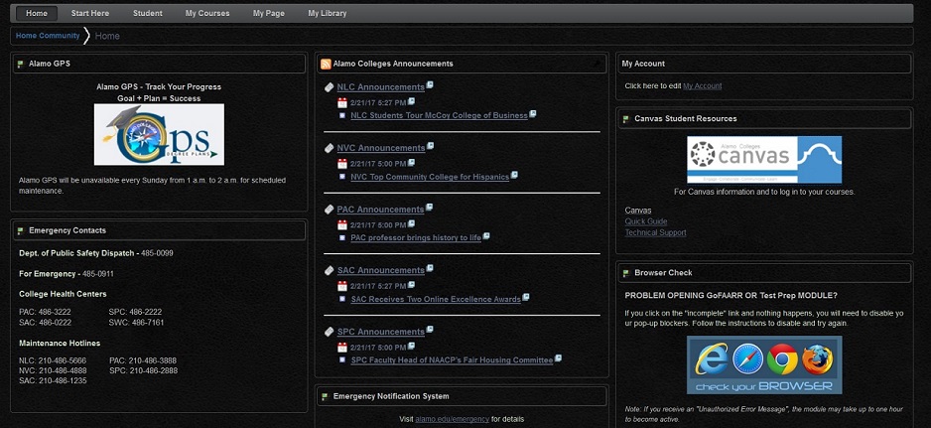Click the Dept. of Public Safety Dispatch number

158,253
